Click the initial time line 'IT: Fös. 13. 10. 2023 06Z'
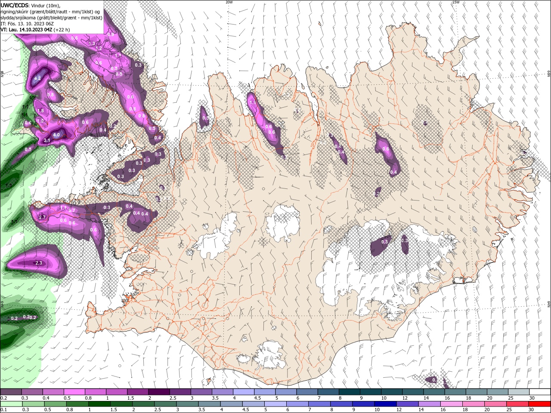The width and height of the screenshot is (551, 413). pyautogui.click(x=27, y=24)
